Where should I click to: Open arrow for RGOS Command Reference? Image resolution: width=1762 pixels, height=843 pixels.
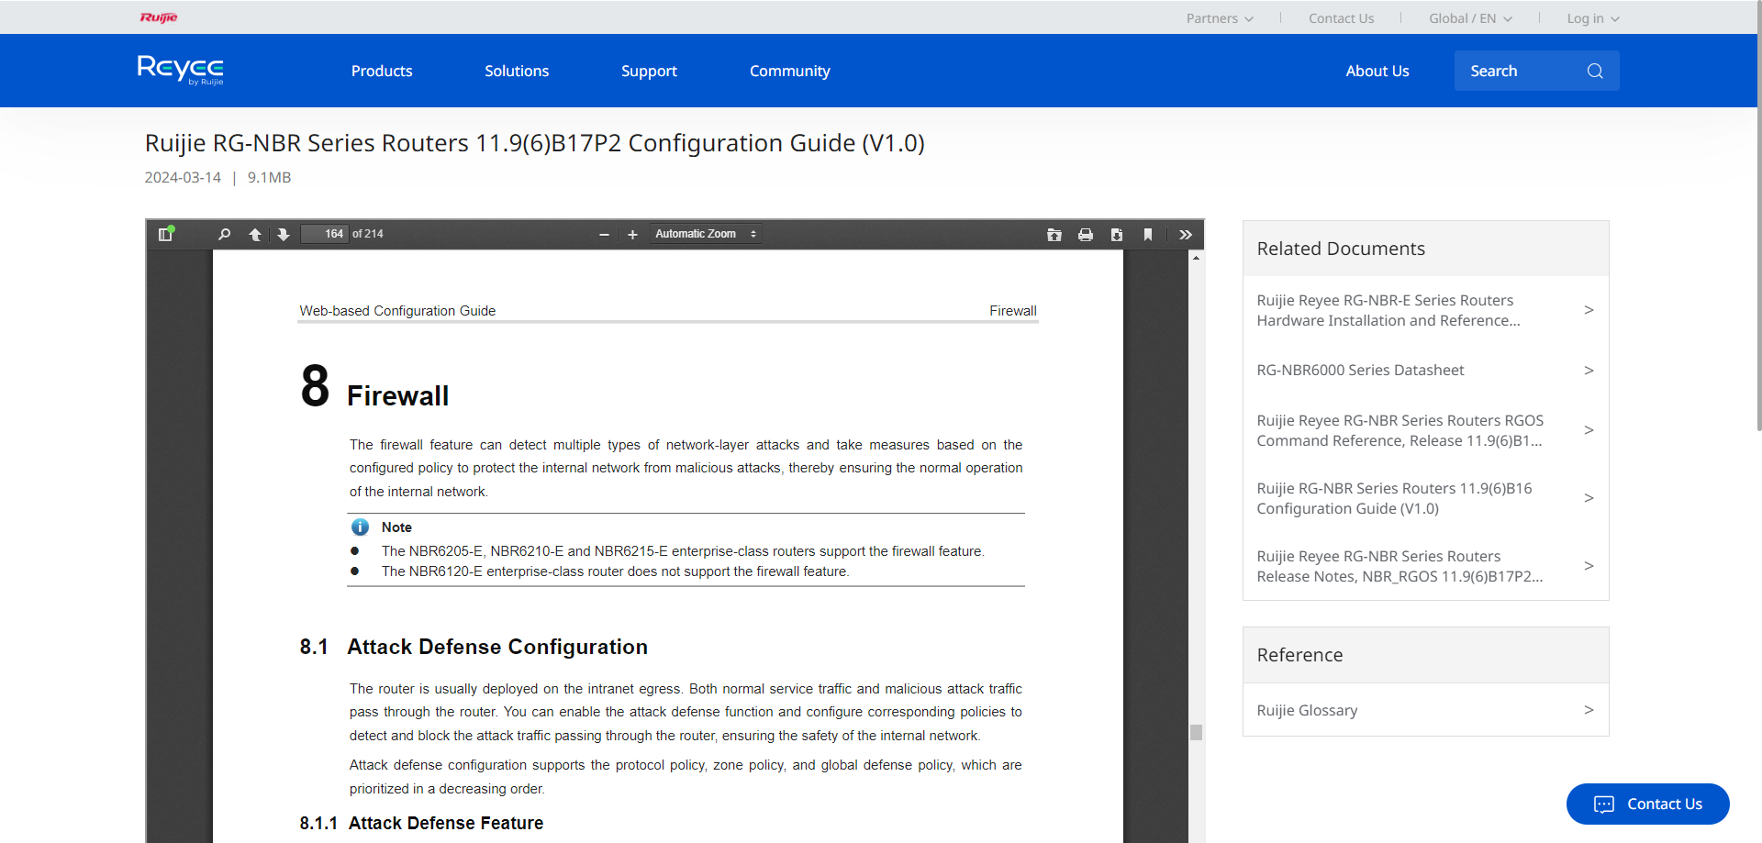1589,430
